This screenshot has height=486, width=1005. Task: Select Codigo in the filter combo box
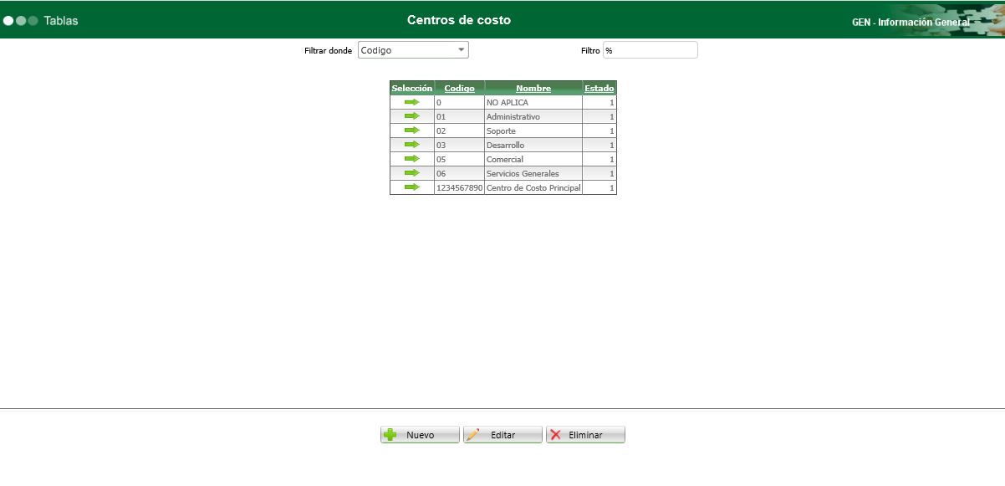[401, 49]
